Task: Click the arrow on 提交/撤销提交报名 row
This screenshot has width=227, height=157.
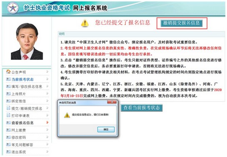Action: click(47, 108)
